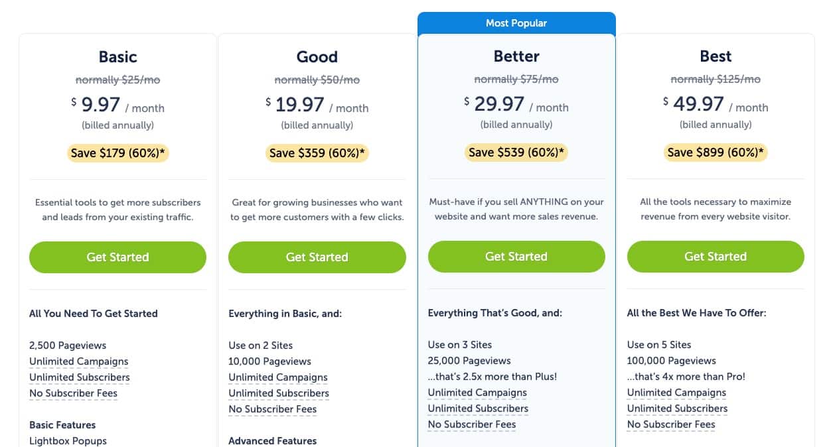Open Unlimited Subscribers tooltip in Basic column
The image size is (829, 447).
pos(80,377)
